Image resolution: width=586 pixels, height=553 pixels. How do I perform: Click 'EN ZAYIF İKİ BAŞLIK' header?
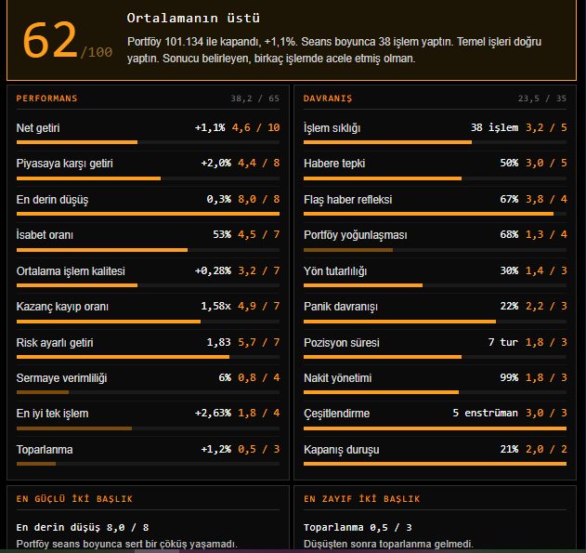(x=362, y=499)
